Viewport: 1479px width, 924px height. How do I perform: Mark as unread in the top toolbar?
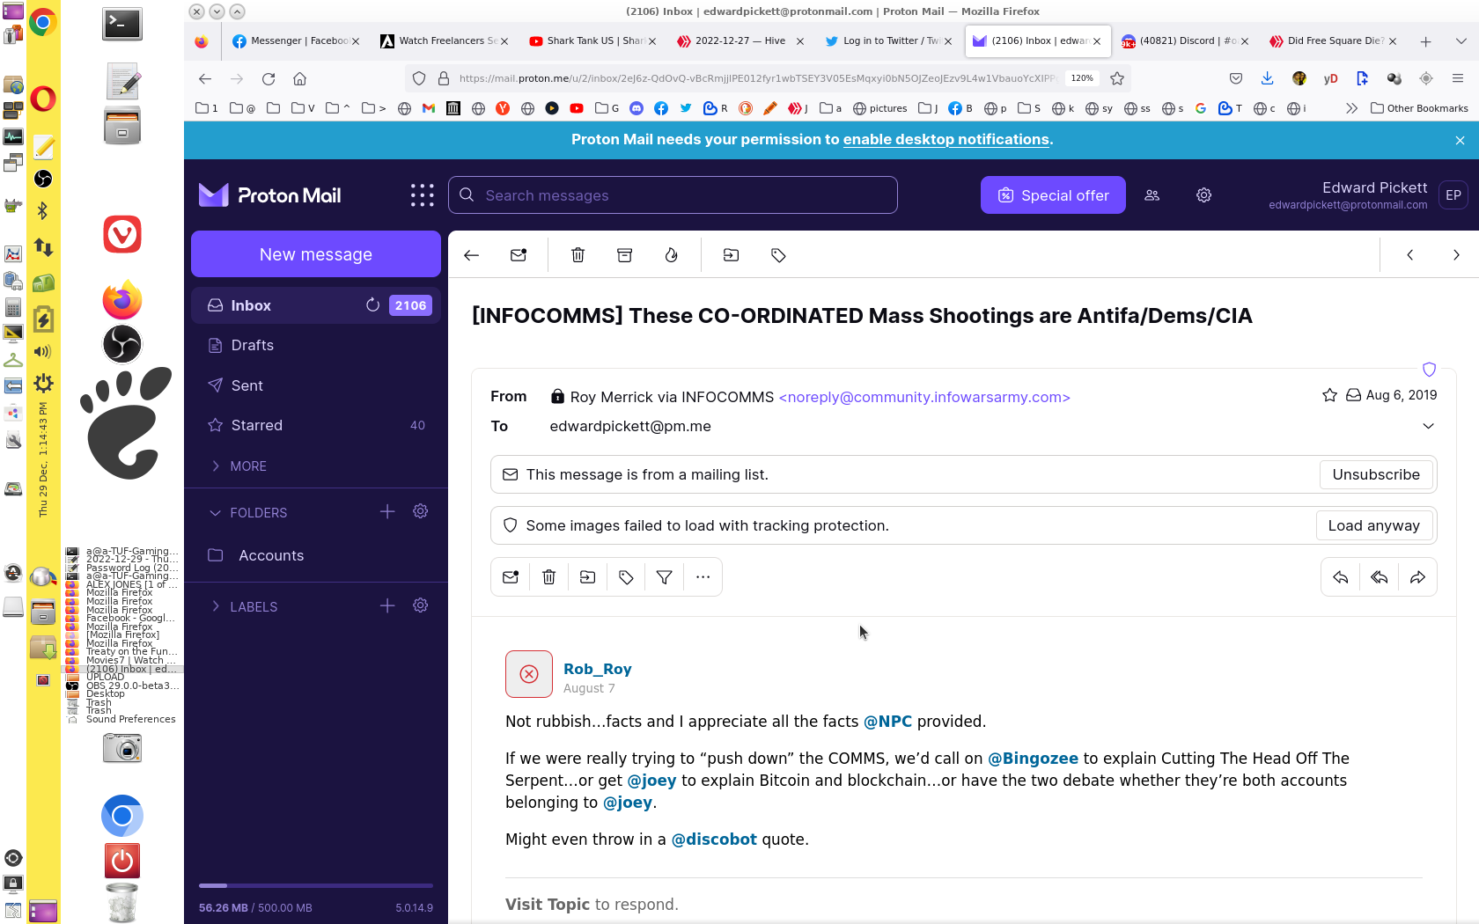pyautogui.click(x=519, y=255)
